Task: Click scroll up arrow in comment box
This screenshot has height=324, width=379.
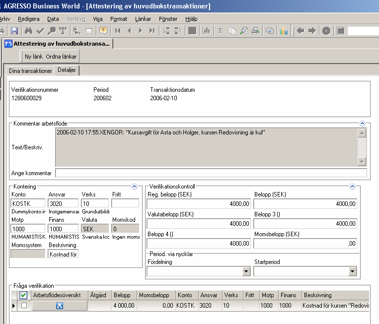Action: [362, 133]
